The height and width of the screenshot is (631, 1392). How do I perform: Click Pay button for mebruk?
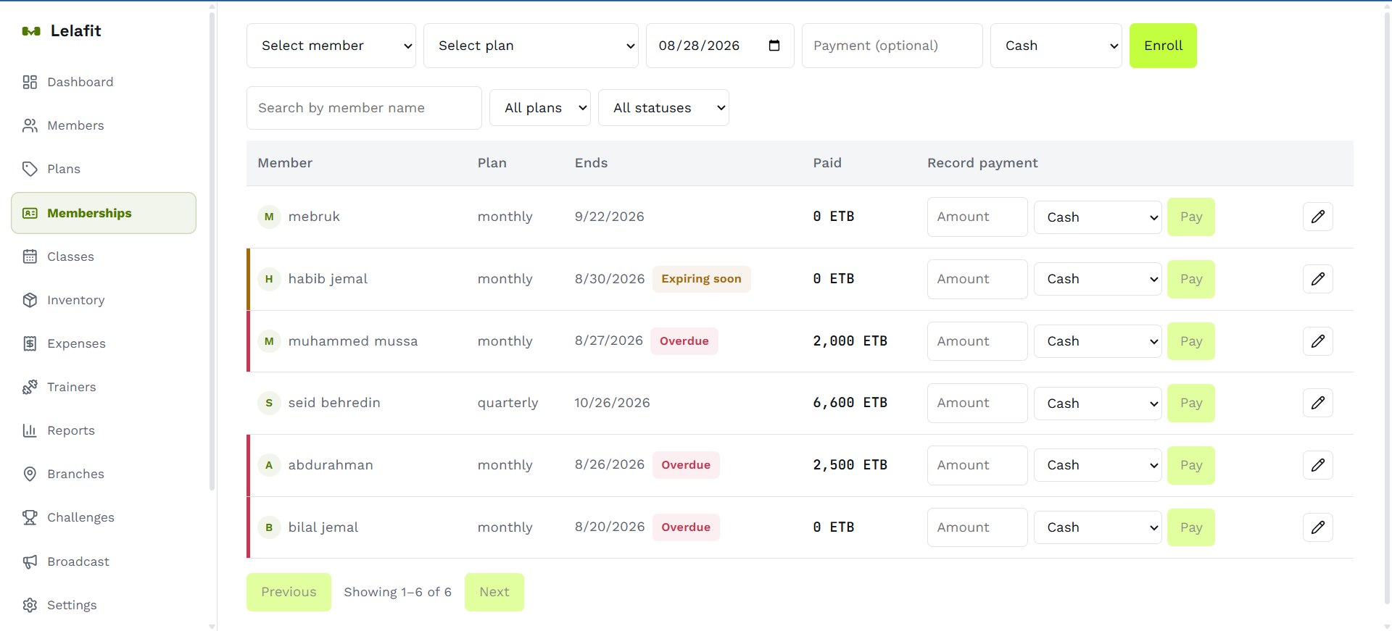click(x=1191, y=217)
